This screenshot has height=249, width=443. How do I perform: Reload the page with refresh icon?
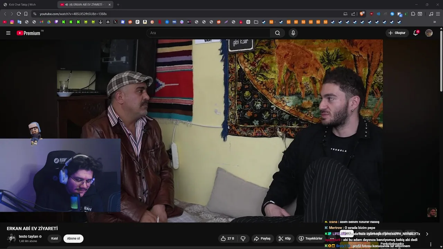point(19,14)
